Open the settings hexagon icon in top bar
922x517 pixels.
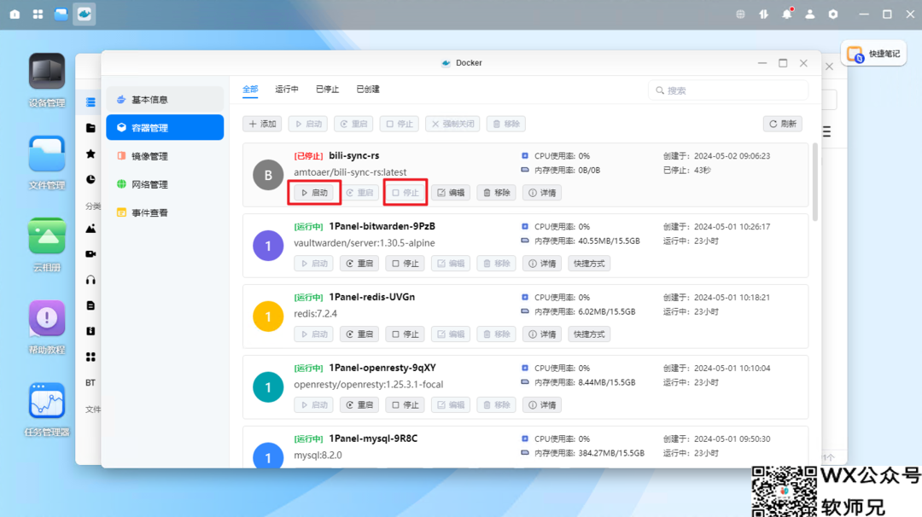[833, 15]
